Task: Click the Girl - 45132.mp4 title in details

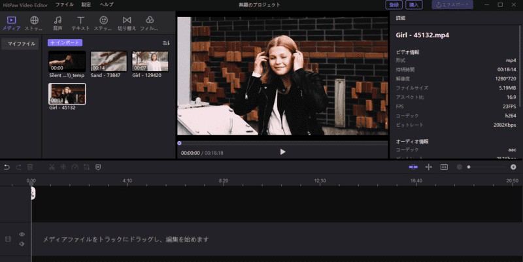Action: click(x=422, y=35)
